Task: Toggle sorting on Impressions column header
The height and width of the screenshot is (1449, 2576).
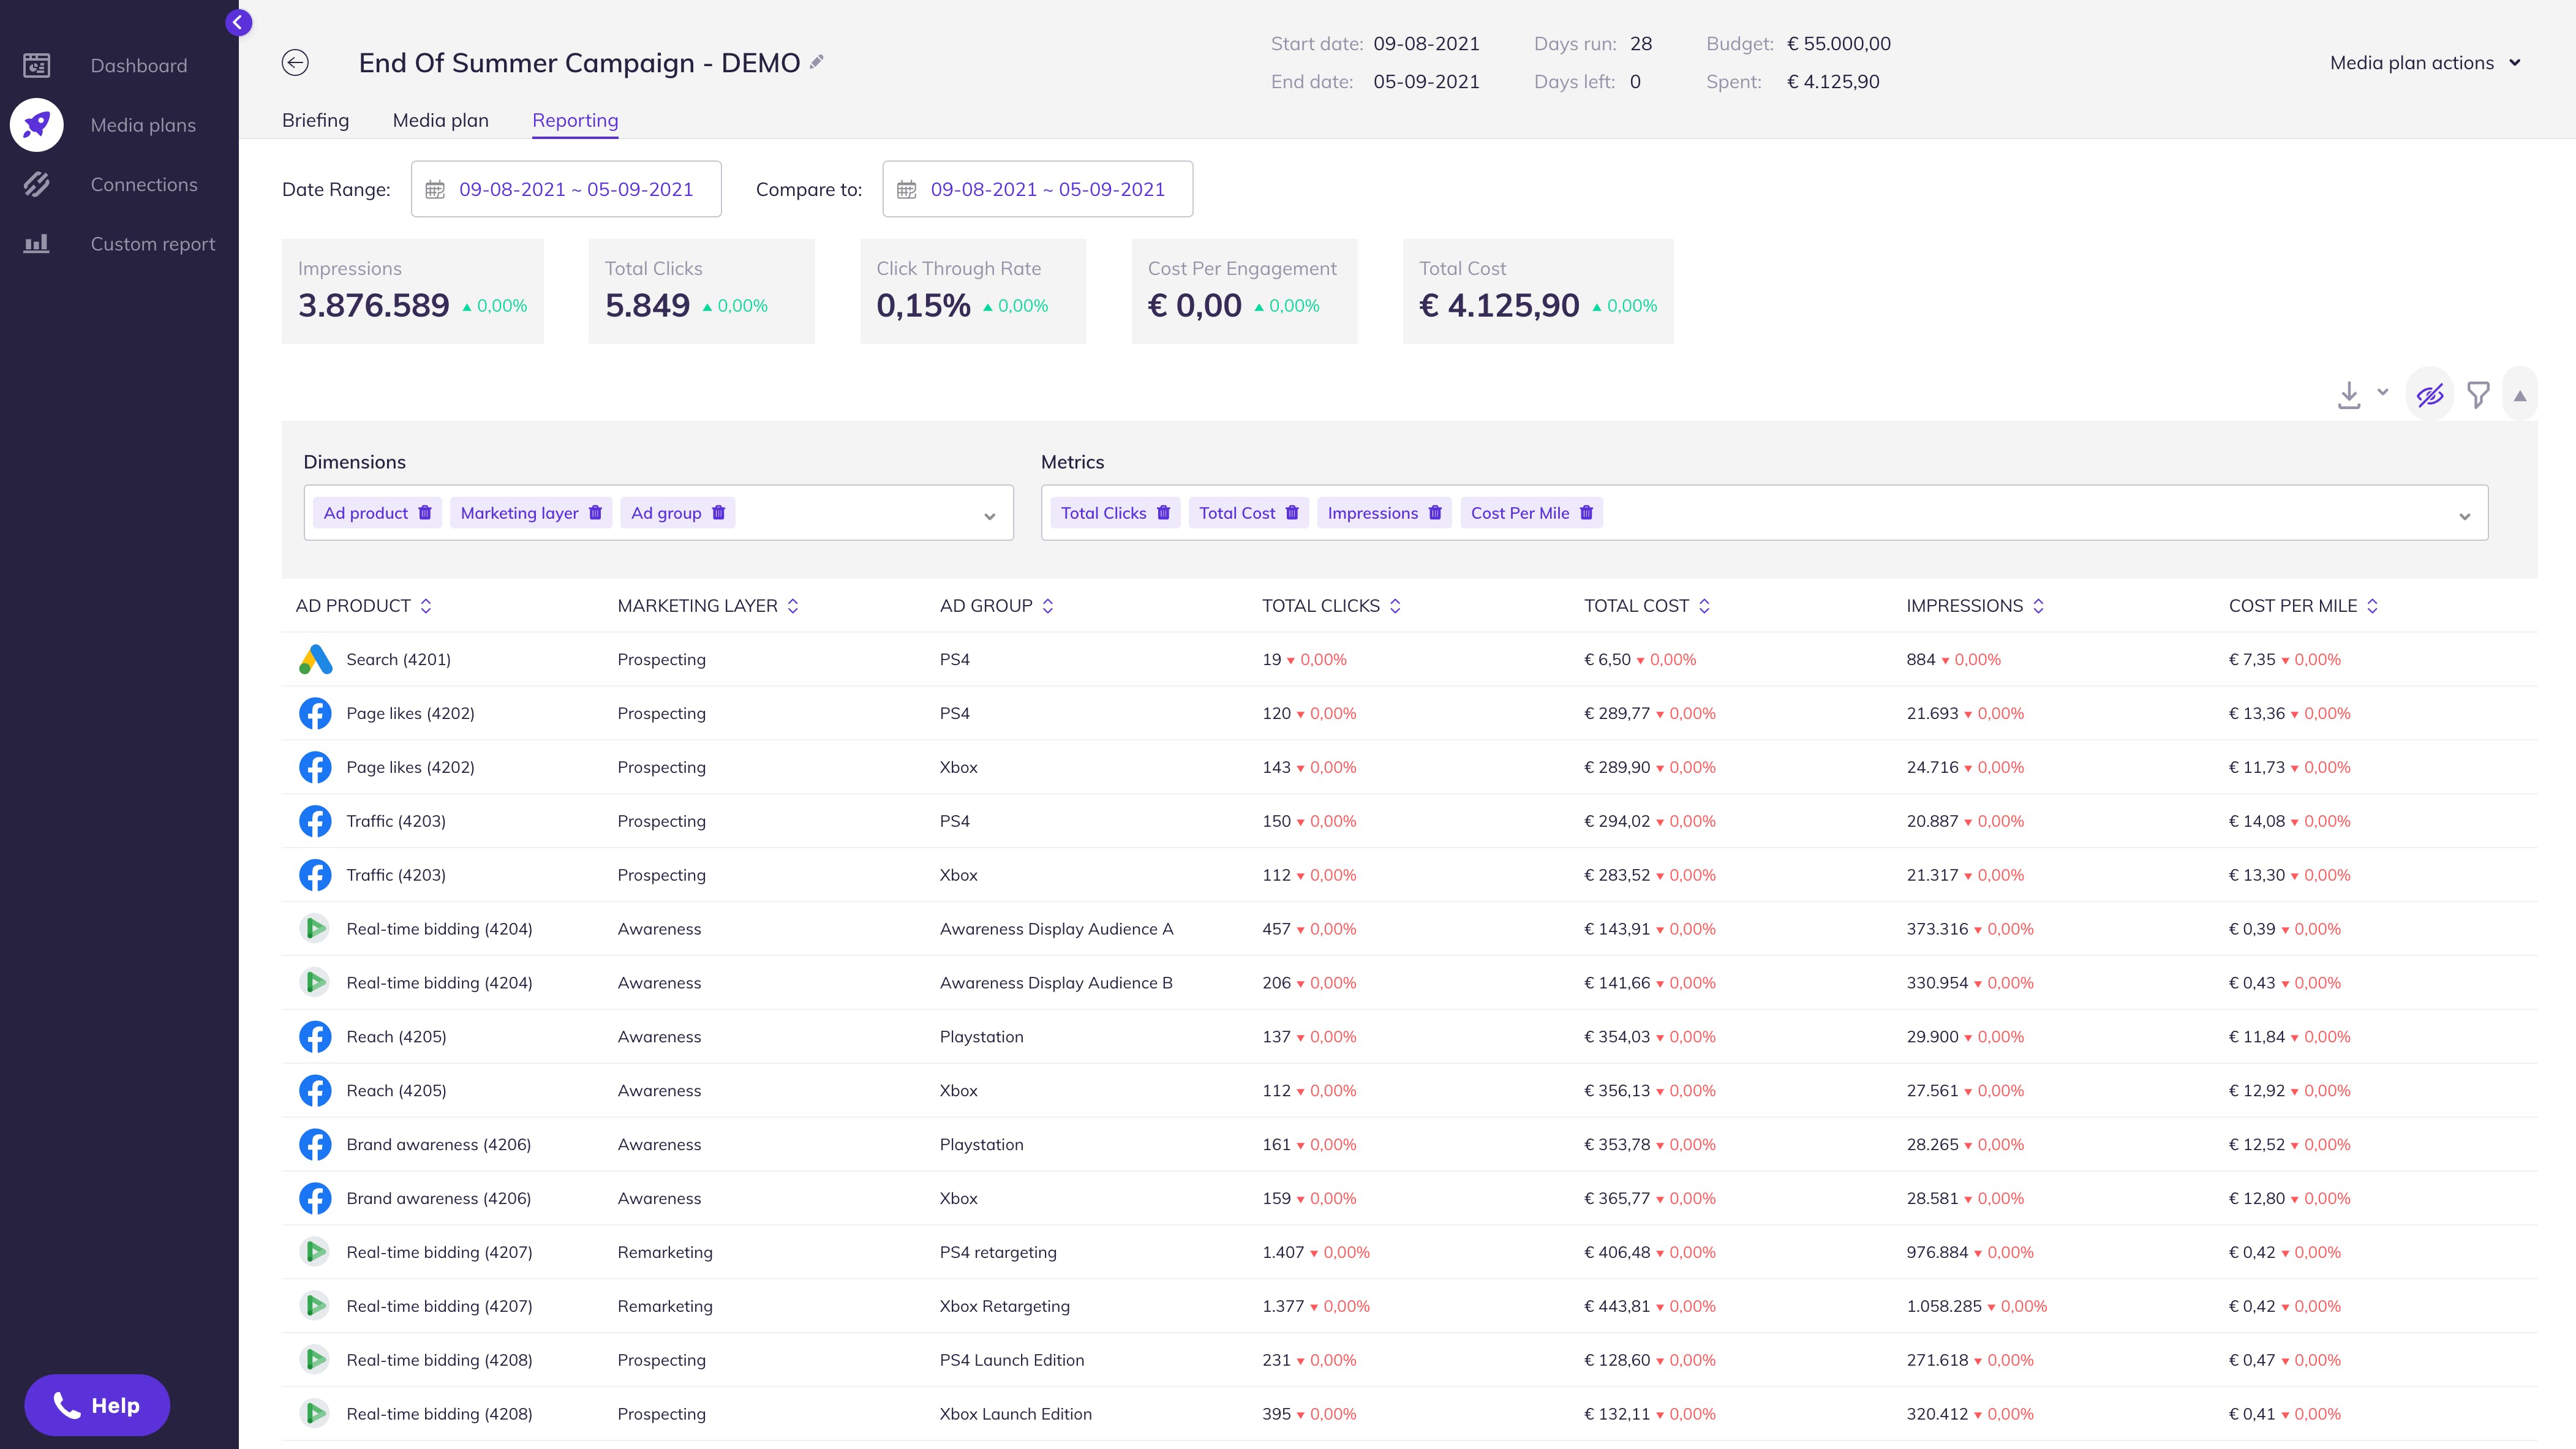Action: (2038, 606)
